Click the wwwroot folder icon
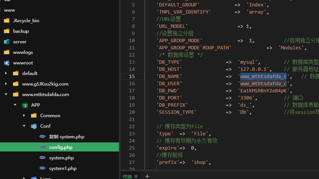This screenshot has width=319, height=179. (6, 63)
